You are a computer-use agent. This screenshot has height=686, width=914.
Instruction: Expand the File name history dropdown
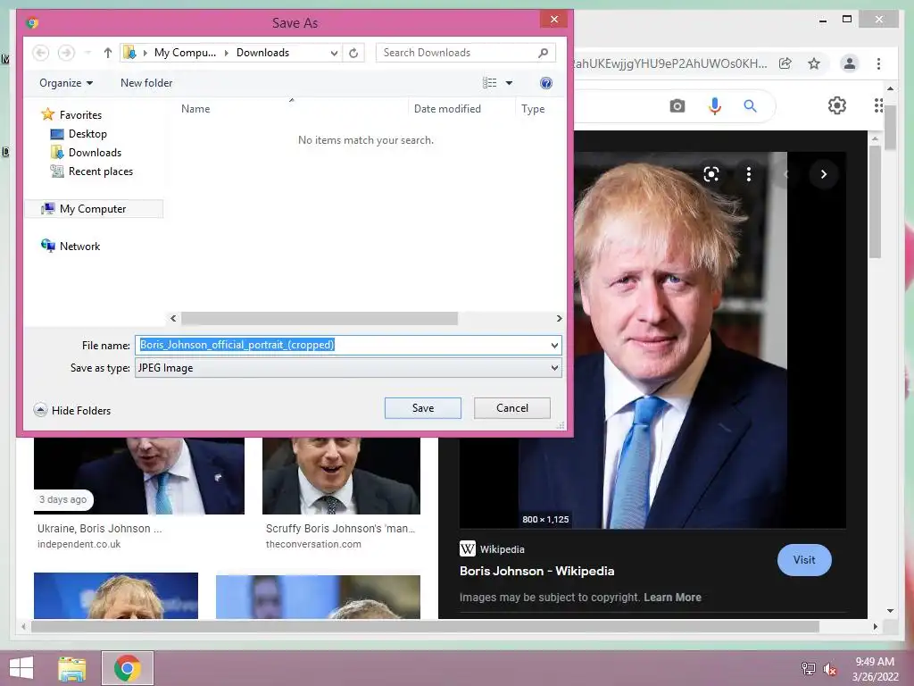[554, 346]
